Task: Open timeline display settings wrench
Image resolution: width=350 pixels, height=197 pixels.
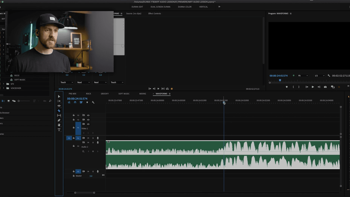Action: pos(93,102)
